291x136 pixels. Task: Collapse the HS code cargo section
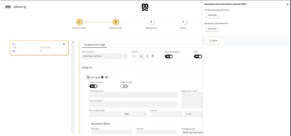click(88, 77)
